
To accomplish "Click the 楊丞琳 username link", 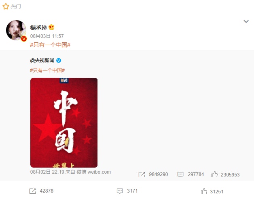I will tap(38, 27).
